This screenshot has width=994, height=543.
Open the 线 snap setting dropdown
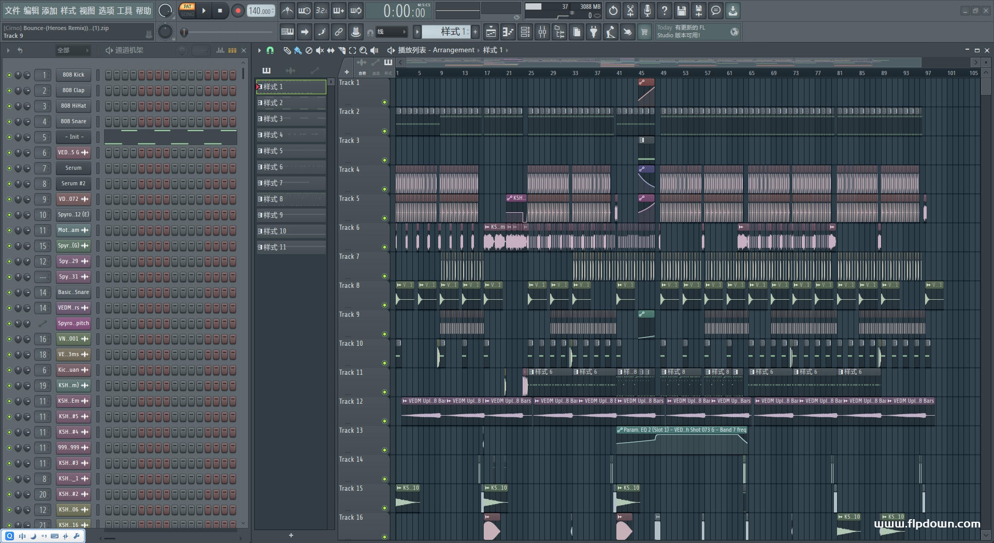point(392,32)
